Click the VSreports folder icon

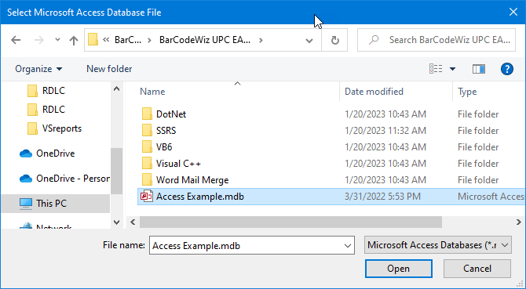click(x=32, y=128)
